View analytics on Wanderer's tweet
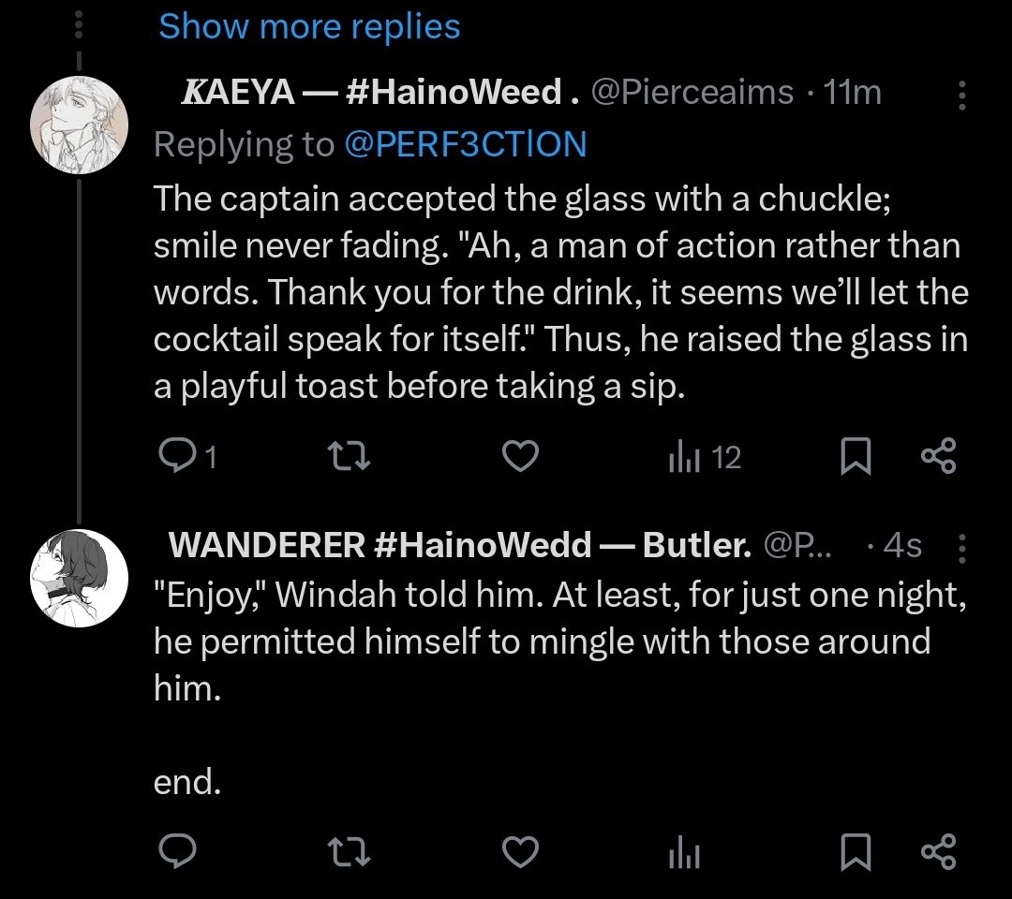Screen dimensions: 1012x899 684,852
